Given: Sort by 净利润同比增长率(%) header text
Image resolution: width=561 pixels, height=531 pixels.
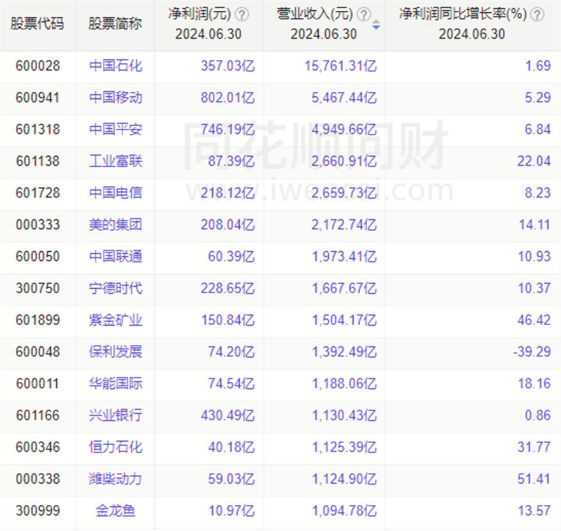Looking at the screenshot, I should point(463,15).
